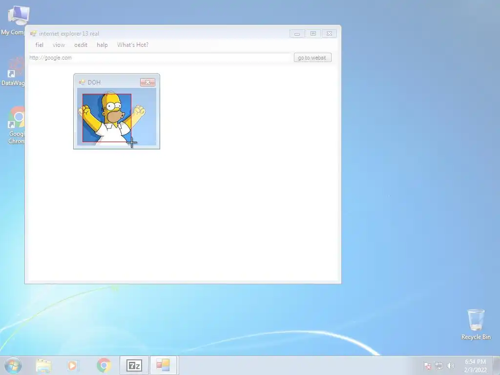
Task: Open the clock showing 6:54 PM
Action: (475, 366)
